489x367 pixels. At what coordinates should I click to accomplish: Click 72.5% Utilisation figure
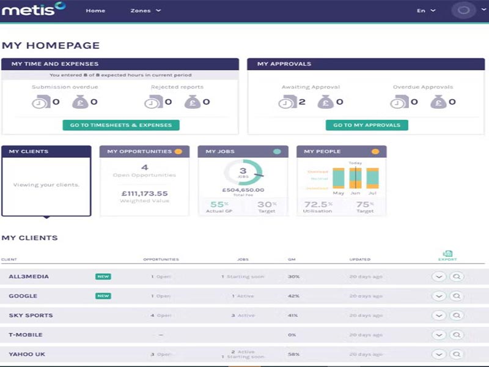(x=318, y=204)
